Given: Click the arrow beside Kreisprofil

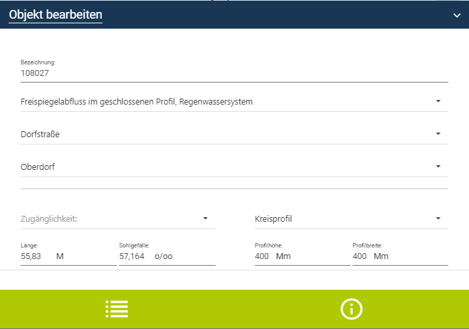Looking at the screenshot, I should click(x=438, y=218).
